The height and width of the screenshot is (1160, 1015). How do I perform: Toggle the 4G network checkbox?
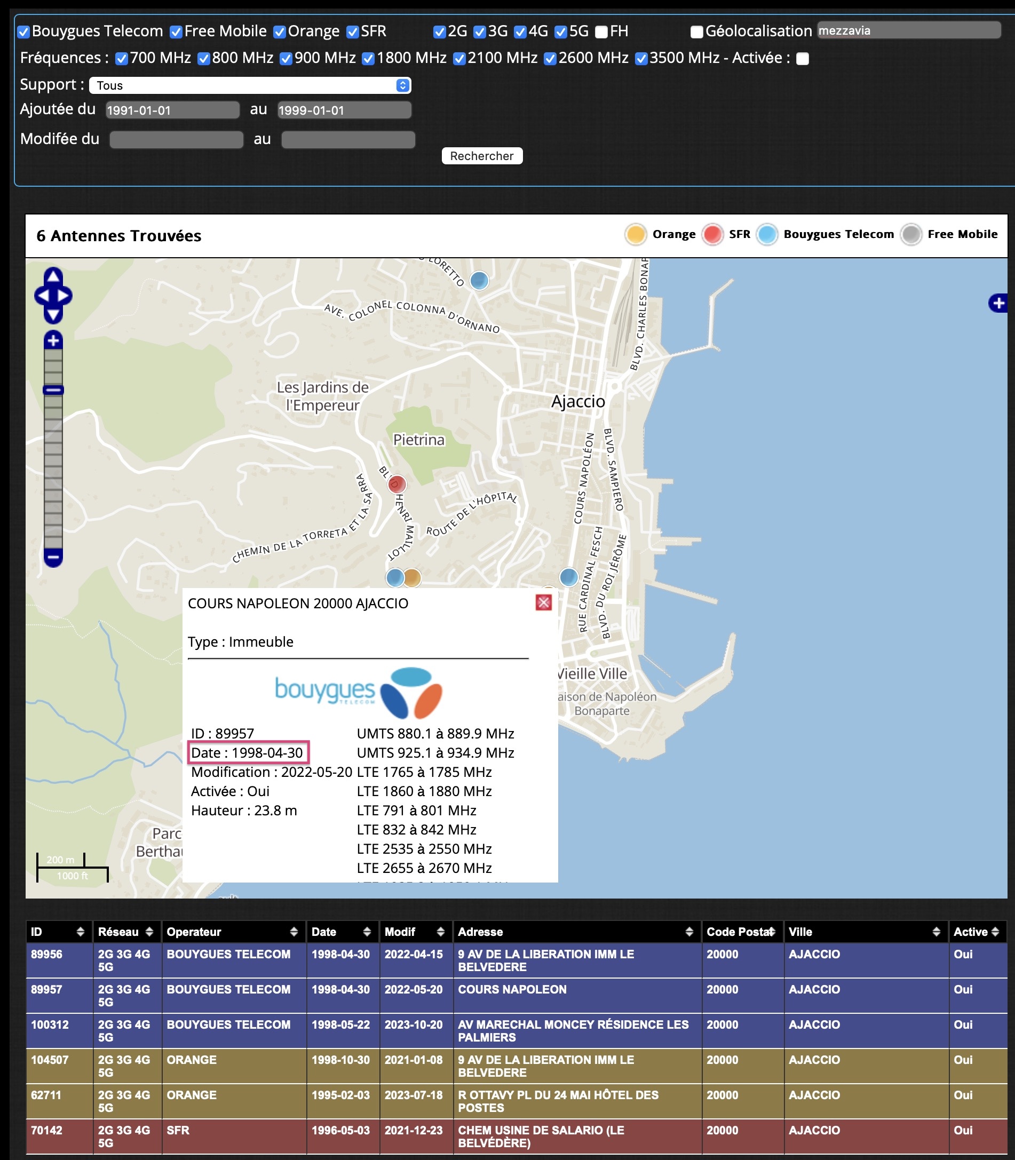[520, 31]
